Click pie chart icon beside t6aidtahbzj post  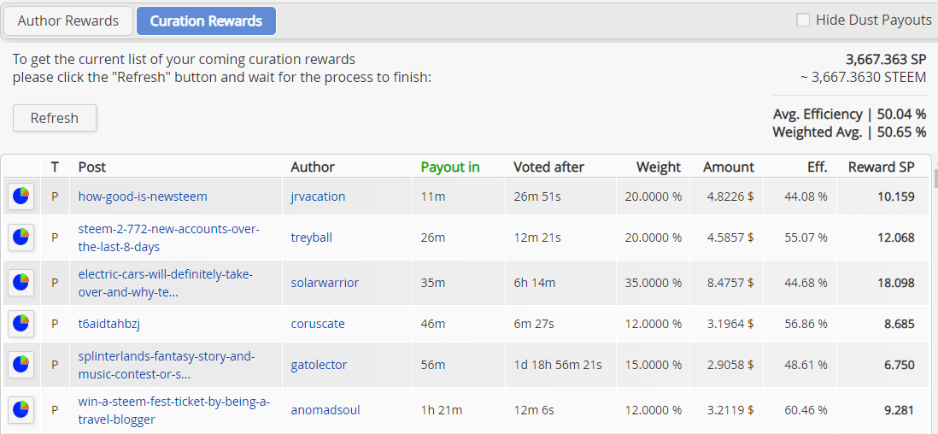(21, 323)
